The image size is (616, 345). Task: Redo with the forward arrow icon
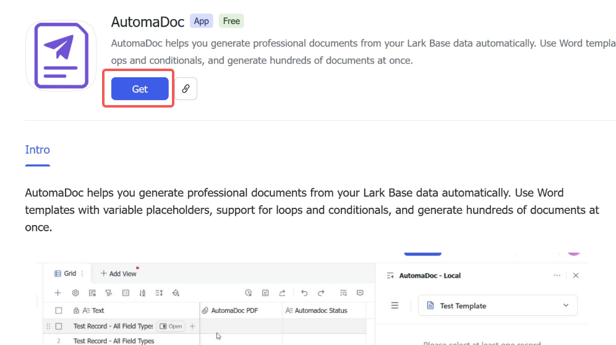click(x=321, y=292)
